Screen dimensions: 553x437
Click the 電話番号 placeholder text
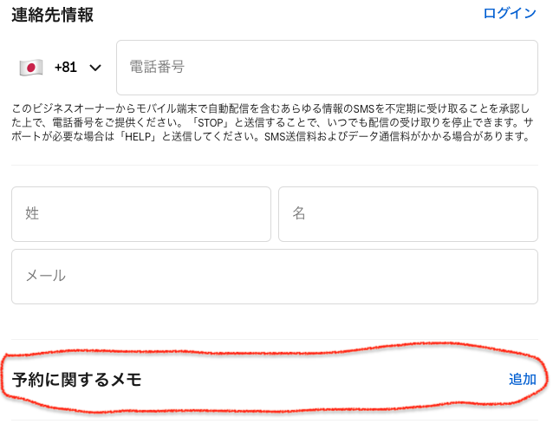pos(157,67)
